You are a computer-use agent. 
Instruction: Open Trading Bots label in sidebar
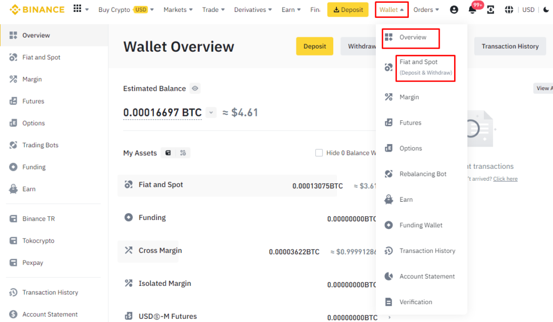(40, 145)
